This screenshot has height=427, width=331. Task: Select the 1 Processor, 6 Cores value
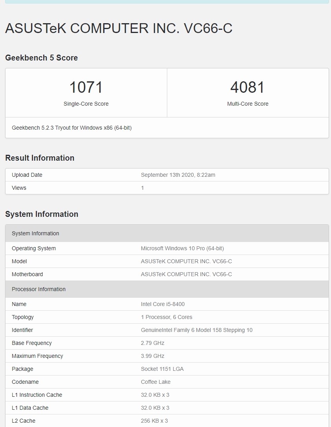166,317
